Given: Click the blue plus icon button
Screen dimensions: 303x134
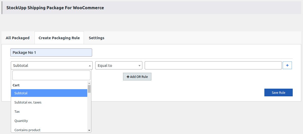Looking at the screenshot, I should click(287, 65).
